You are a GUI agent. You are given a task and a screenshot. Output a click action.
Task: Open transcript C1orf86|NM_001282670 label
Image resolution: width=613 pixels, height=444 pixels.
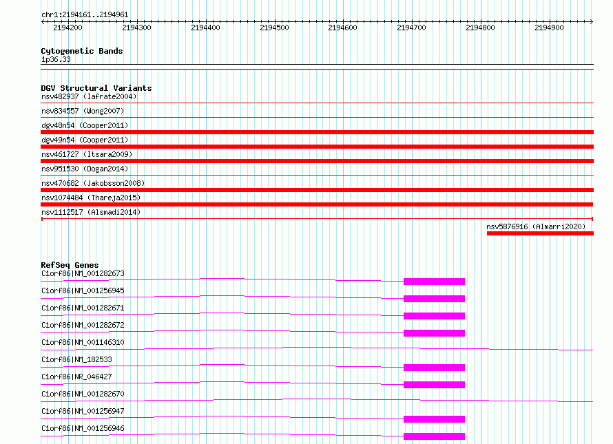coord(83,394)
